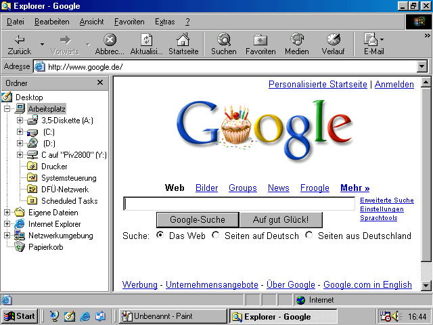Click the Google-Suche button
The height and width of the screenshot is (325, 433).
(x=198, y=219)
